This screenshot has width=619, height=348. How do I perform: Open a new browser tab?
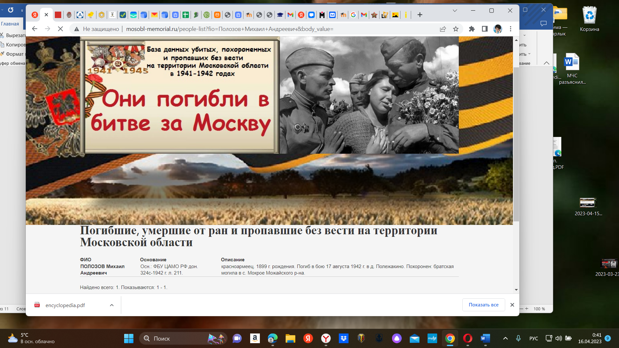tap(420, 15)
